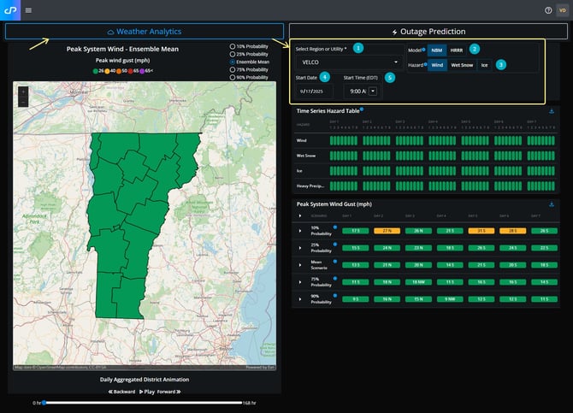Image resolution: width=573 pixels, height=413 pixels.
Task: Select the 75% Probability radio button
Action: (x=232, y=70)
